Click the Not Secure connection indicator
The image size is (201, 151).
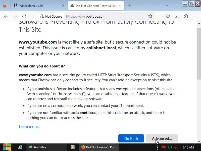coord(51,16)
